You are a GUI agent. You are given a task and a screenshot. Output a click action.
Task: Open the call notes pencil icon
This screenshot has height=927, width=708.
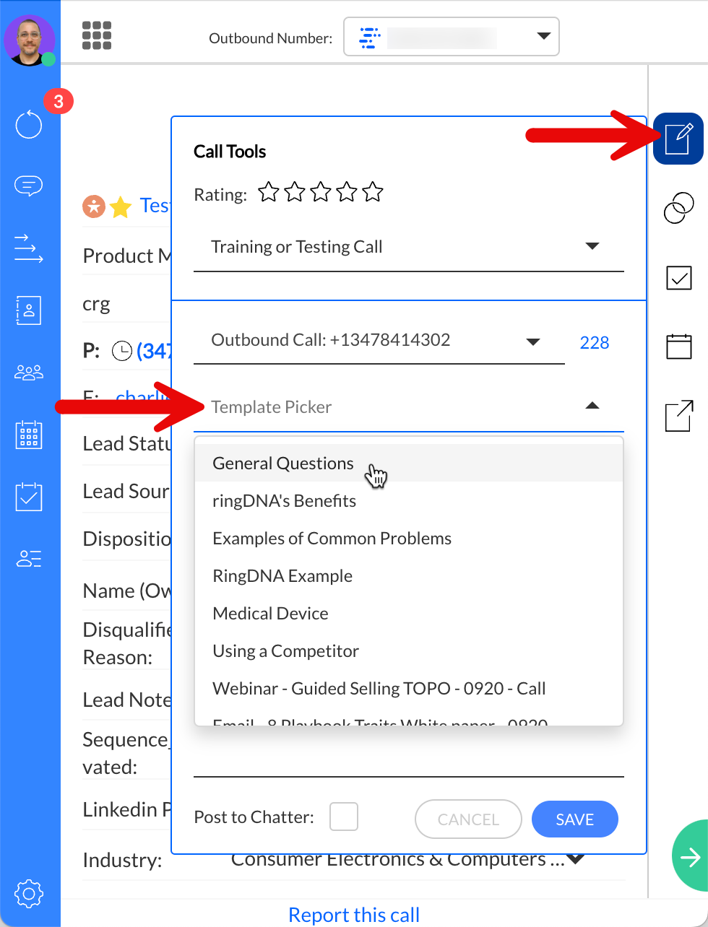[678, 139]
